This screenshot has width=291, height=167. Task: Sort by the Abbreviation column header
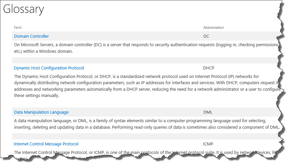214,28
